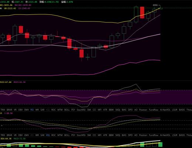192x148 pixels.
Task: Select SKDJ in the KDJ-highlighted indicator row
Action: point(118,135)
